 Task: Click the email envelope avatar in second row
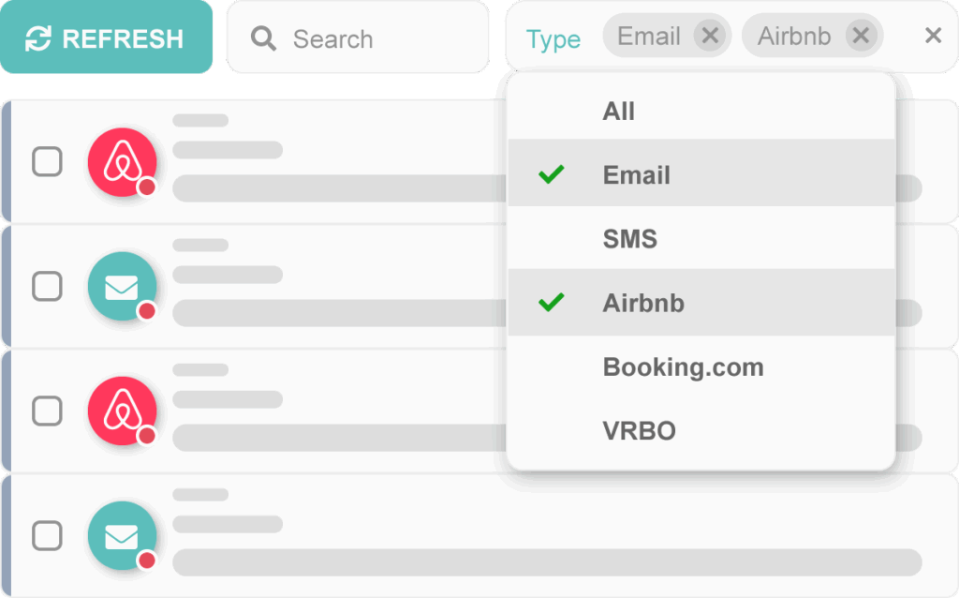pyautogui.click(x=123, y=287)
